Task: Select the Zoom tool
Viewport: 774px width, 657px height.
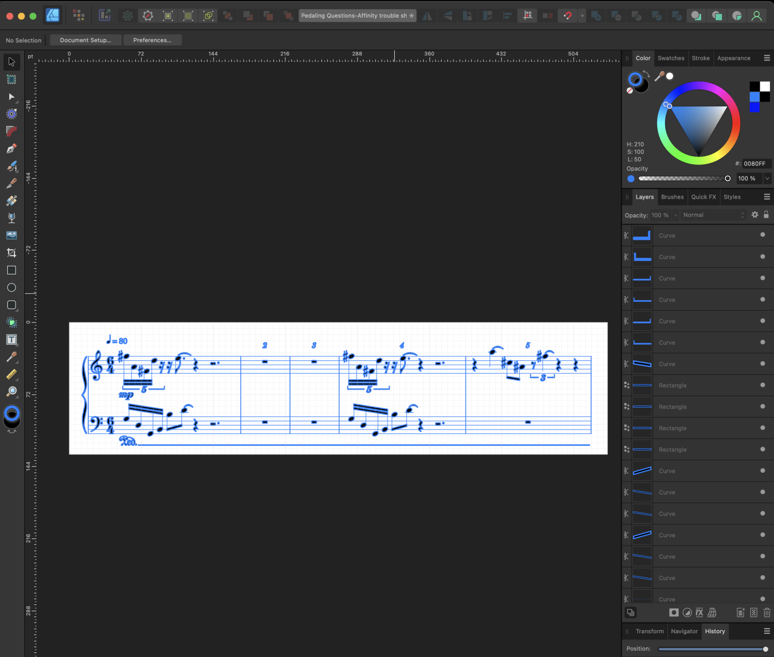Action: tap(11, 392)
